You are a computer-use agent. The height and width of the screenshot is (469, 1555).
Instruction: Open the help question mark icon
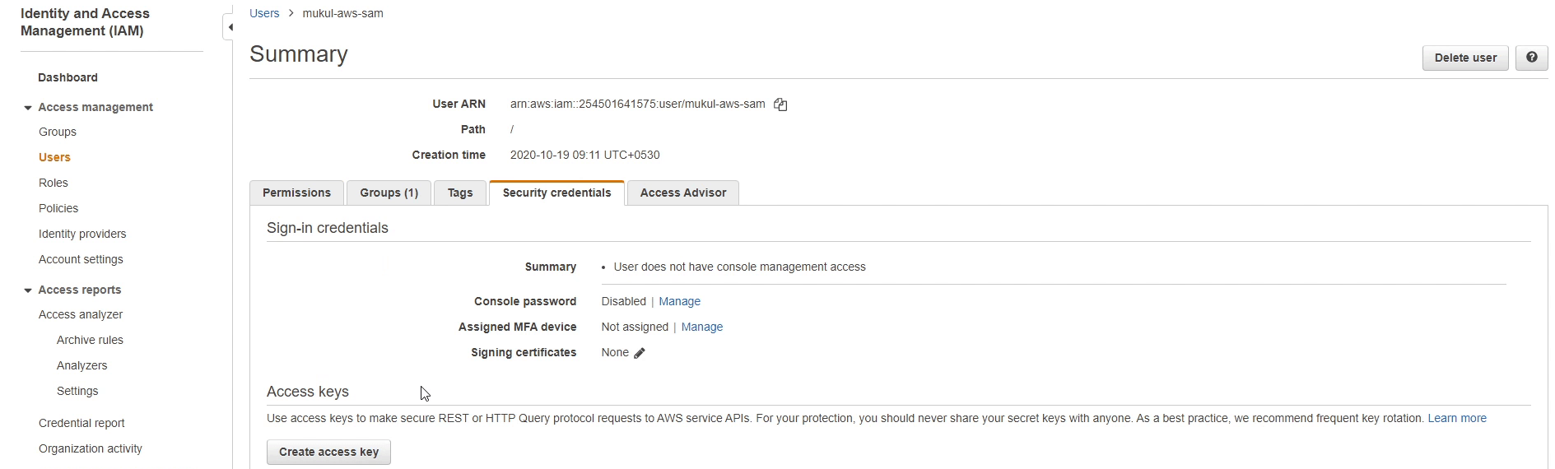pyautogui.click(x=1531, y=58)
